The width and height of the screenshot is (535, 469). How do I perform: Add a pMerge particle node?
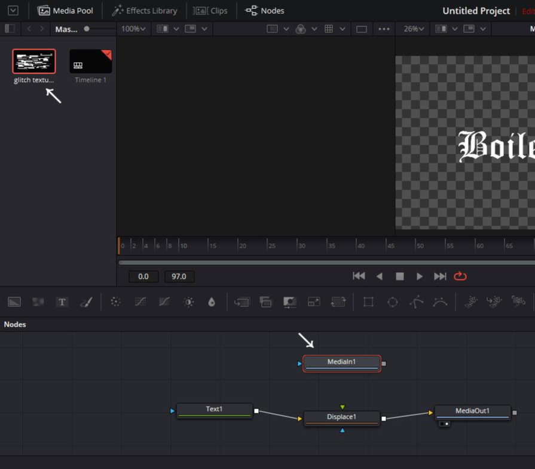pyautogui.click(x=494, y=302)
